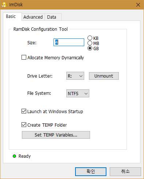Enable Allocate Memory Dynamically checkbox
The width and height of the screenshot is (144, 179).
(24, 57)
